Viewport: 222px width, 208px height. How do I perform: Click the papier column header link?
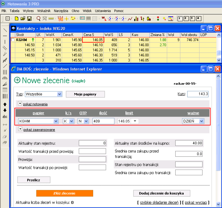38,113
